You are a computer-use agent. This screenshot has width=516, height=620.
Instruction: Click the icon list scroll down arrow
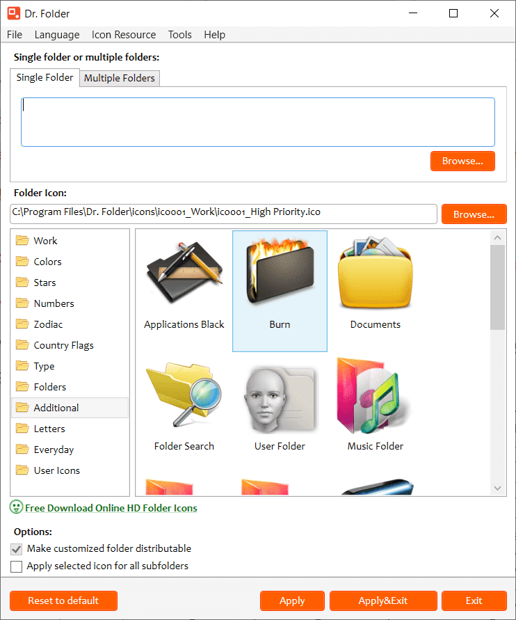[x=497, y=488]
